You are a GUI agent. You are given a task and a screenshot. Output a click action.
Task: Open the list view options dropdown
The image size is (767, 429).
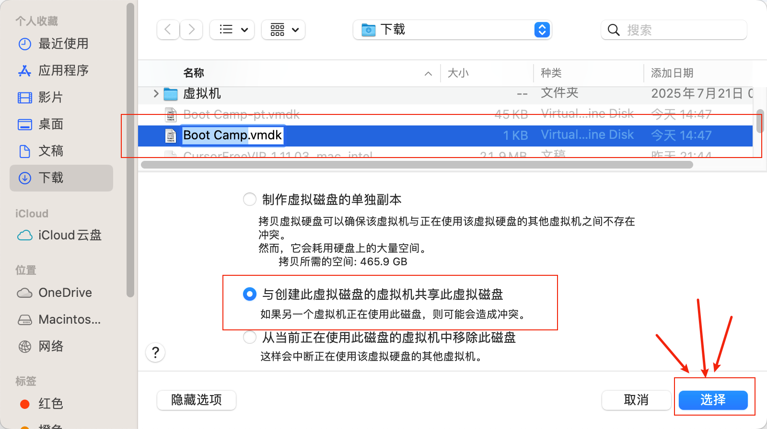[x=232, y=30]
